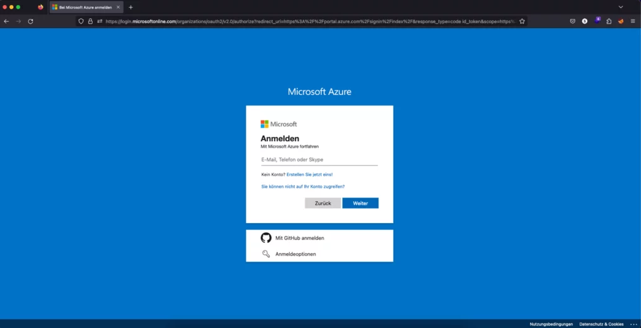Open a new tab with plus button
The image size is (641, 328).
(x=131, y=7)
